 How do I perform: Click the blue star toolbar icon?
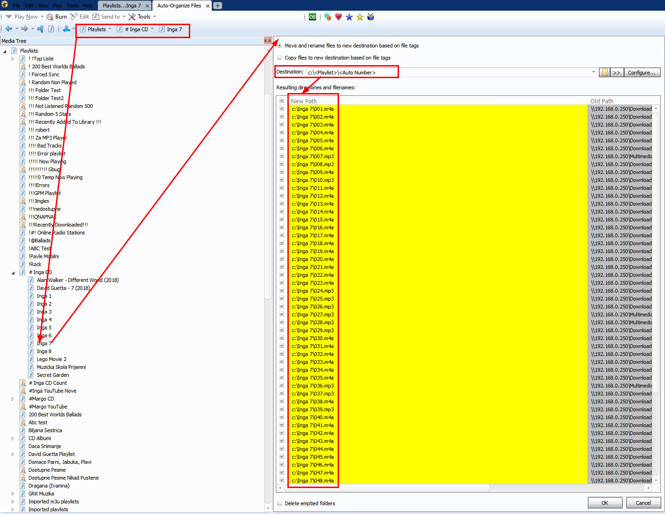tap(349, 17)
